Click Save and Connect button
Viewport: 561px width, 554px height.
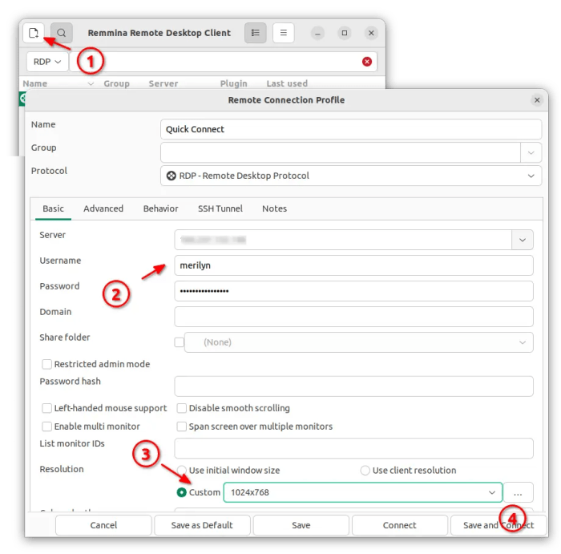pyautogui.click(x=498, y=525)
